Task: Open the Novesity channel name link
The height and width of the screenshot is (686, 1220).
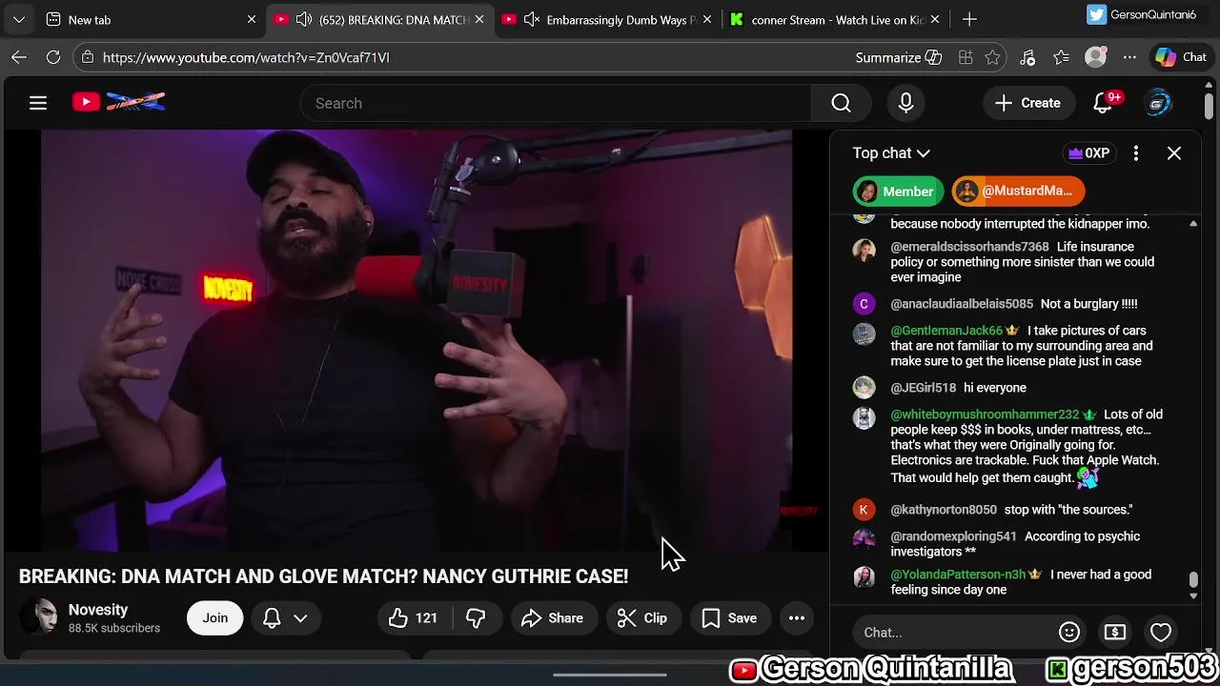Action: [98, 610]
